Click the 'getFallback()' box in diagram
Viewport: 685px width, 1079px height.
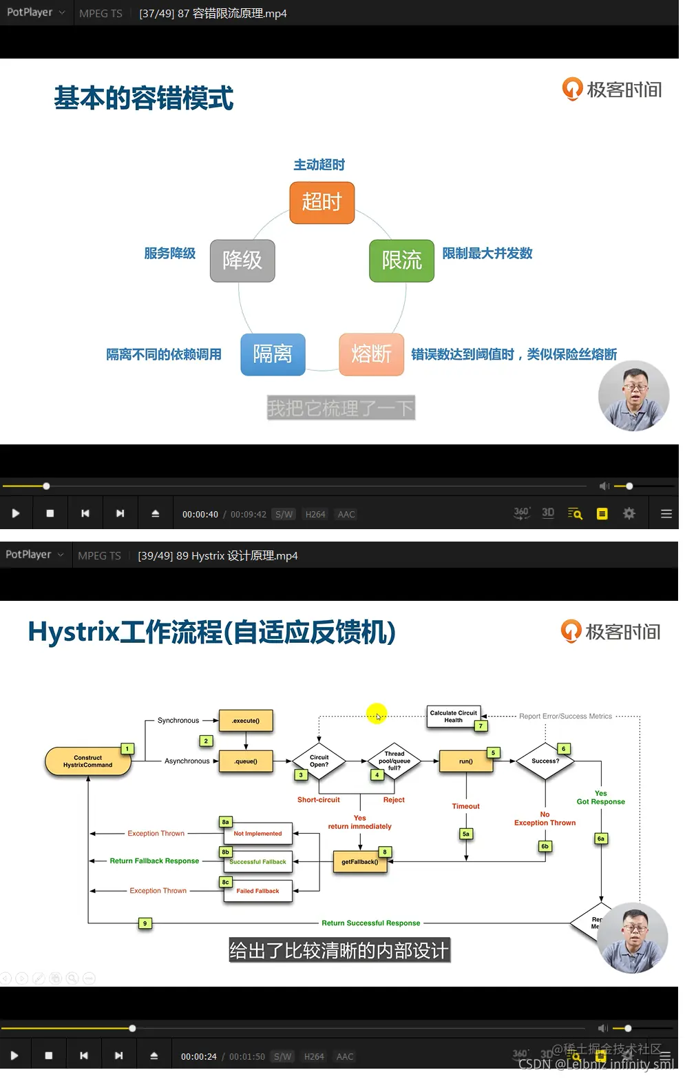[x=360, y=862]
